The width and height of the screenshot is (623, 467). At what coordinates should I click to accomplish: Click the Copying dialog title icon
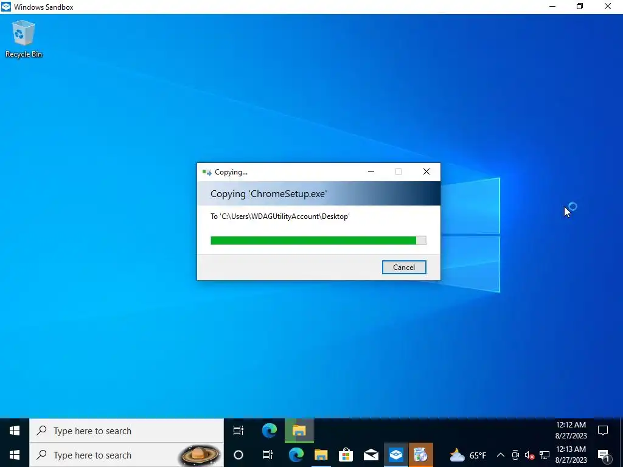tap(207, 172)
